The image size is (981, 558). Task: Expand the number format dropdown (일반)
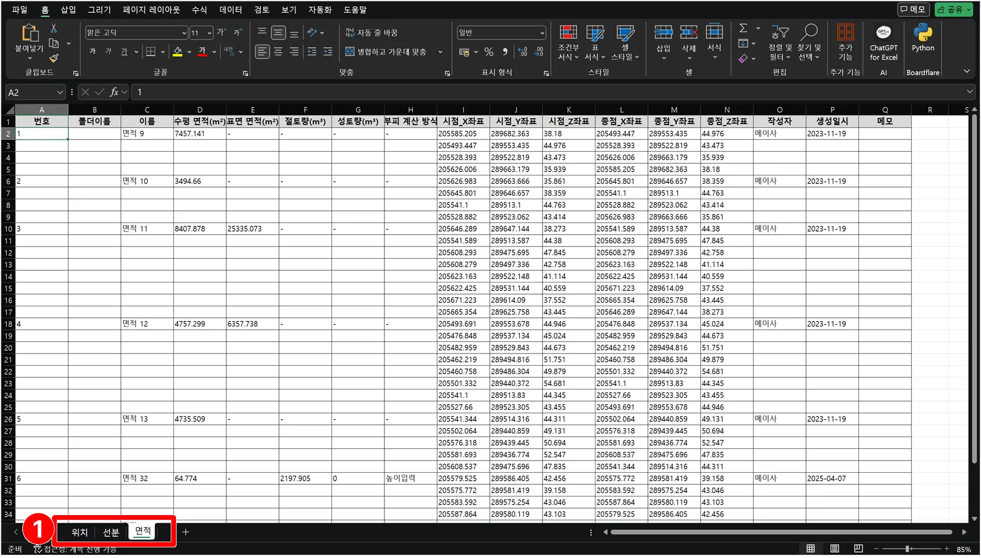[x=542, y=33]
